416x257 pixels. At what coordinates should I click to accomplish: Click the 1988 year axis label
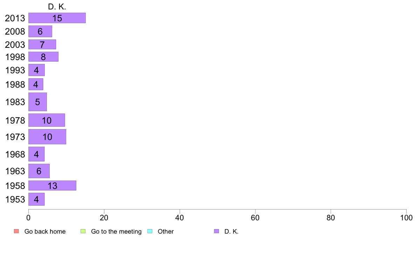click(x=15, y=85)
